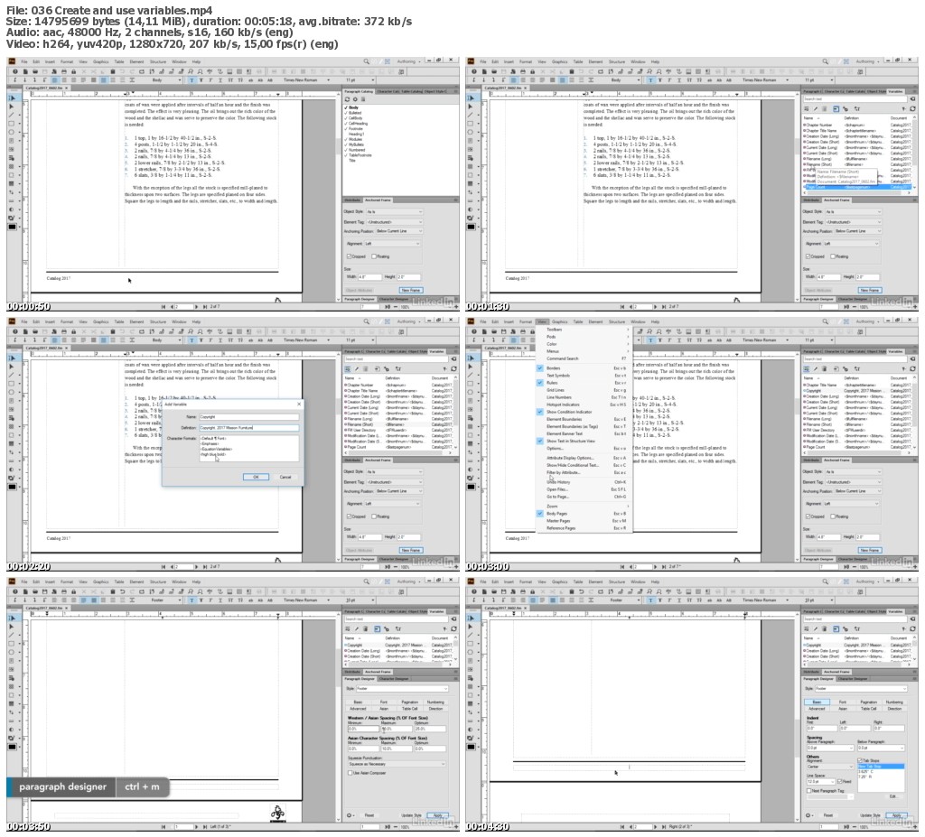Select Line tool in 00:00:50 frame palette
Viewport: 925px width, 837px height.
pyautogui.click(x=12, y=115)
